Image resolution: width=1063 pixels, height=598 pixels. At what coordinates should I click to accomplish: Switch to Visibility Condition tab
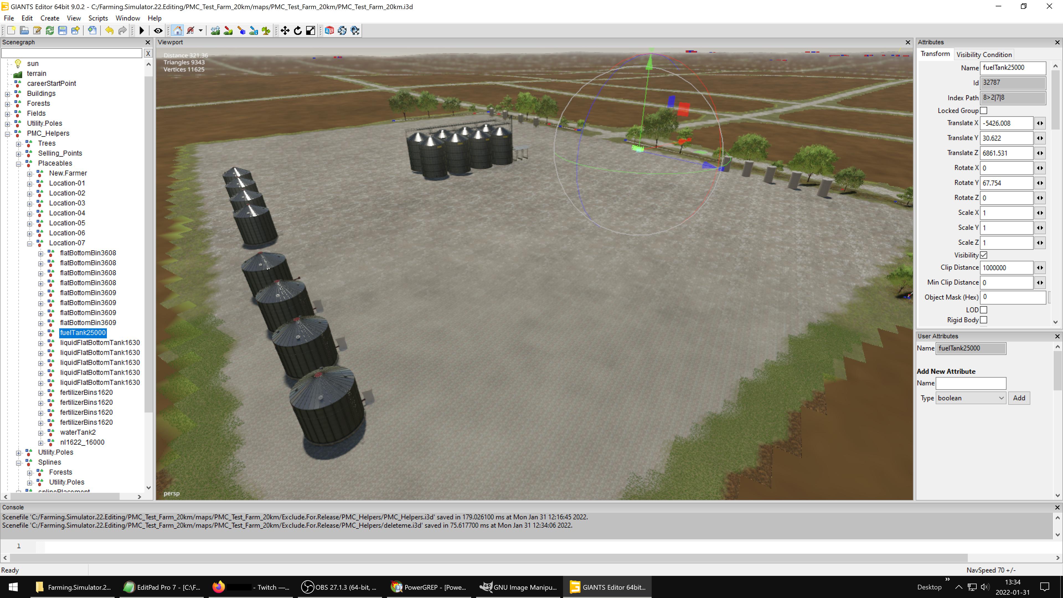(x=984, y=55)
